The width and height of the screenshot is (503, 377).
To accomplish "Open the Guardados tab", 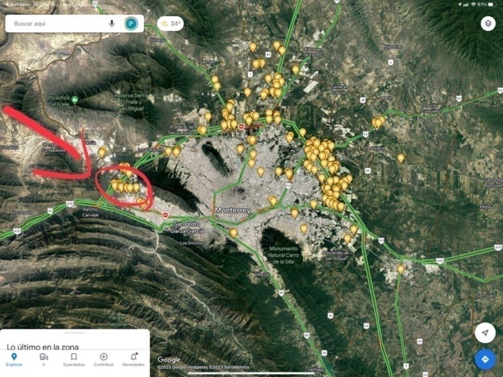I will [74, 360].
